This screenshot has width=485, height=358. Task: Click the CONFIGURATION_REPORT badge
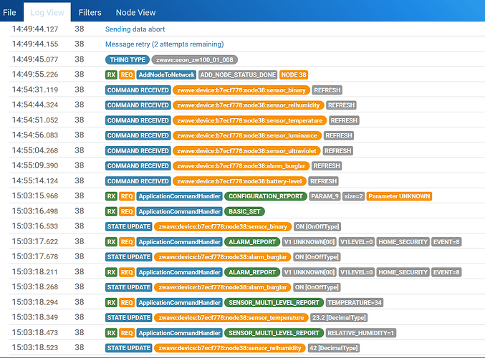click(x=266, y=196)
